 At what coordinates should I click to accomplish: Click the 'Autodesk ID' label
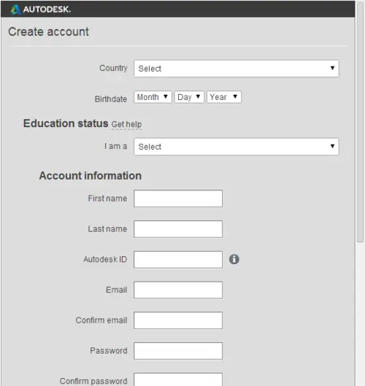point(105,259)
